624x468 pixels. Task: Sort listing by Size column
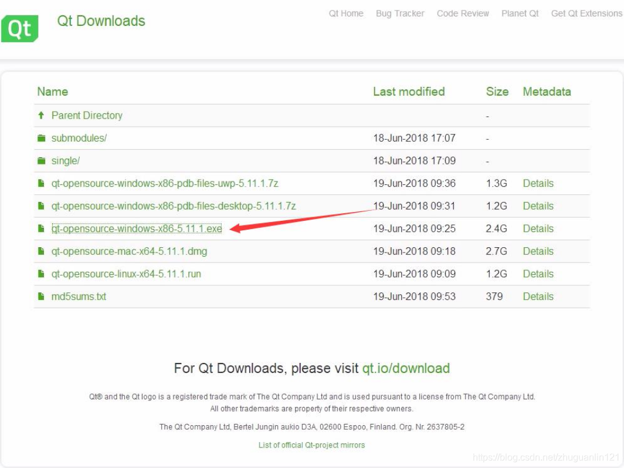point(497,92)
